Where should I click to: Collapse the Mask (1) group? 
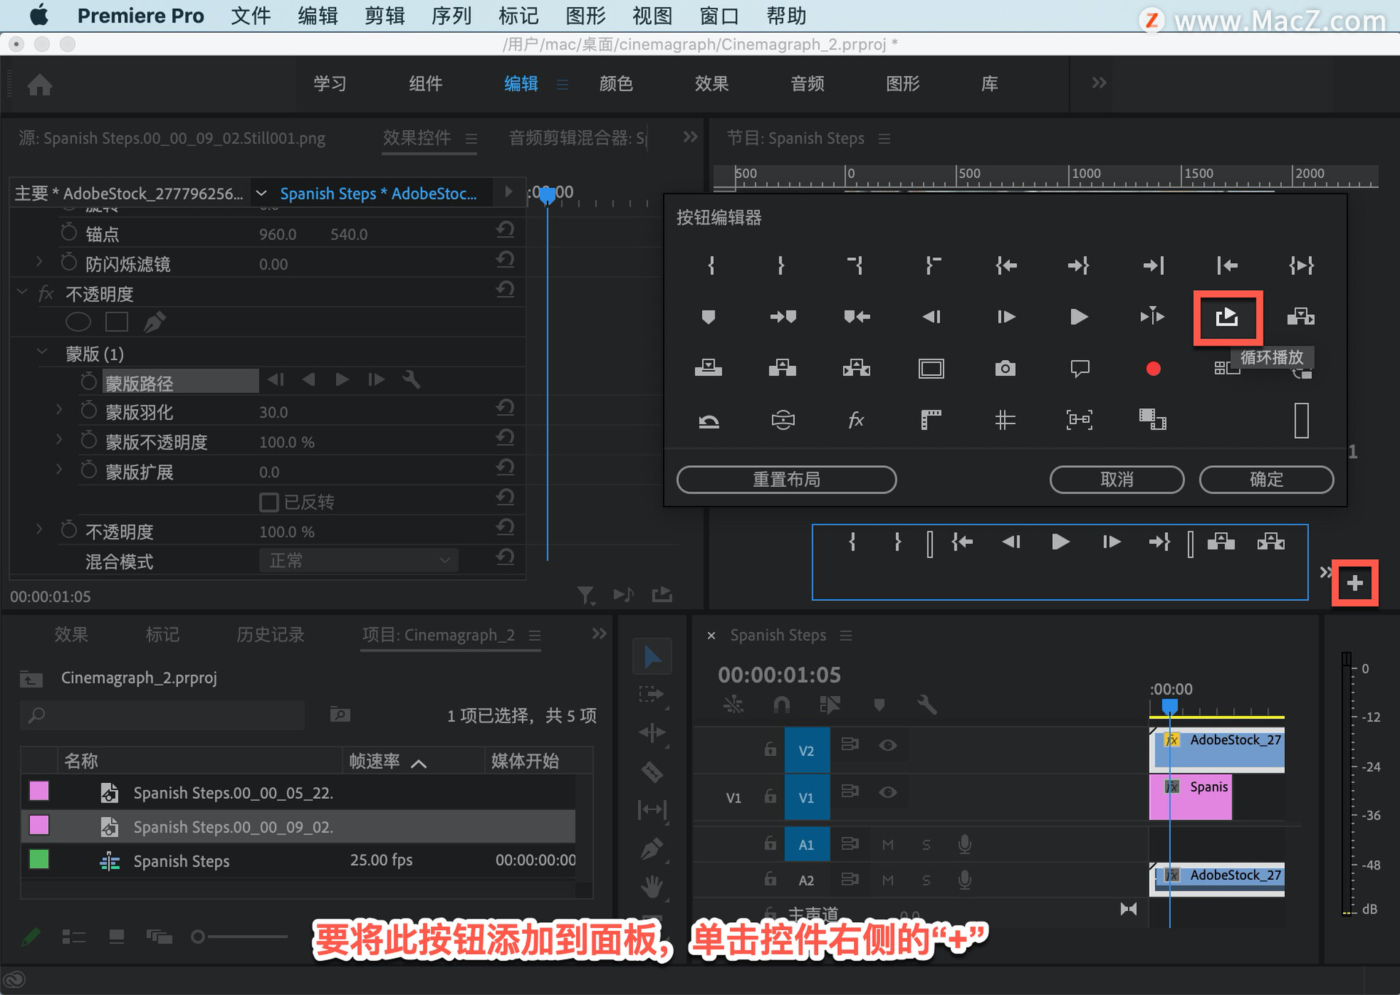[x=42, y=353]
